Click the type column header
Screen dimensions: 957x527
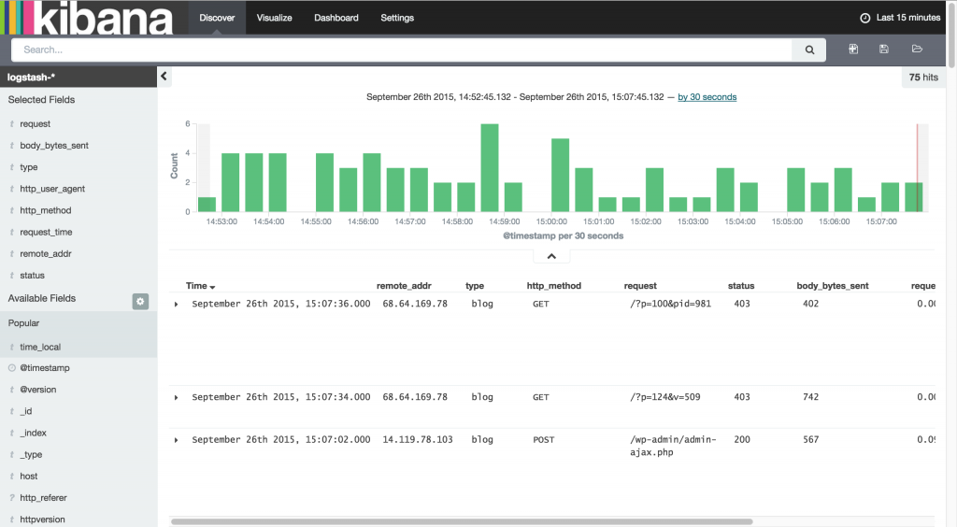(474, 286)
